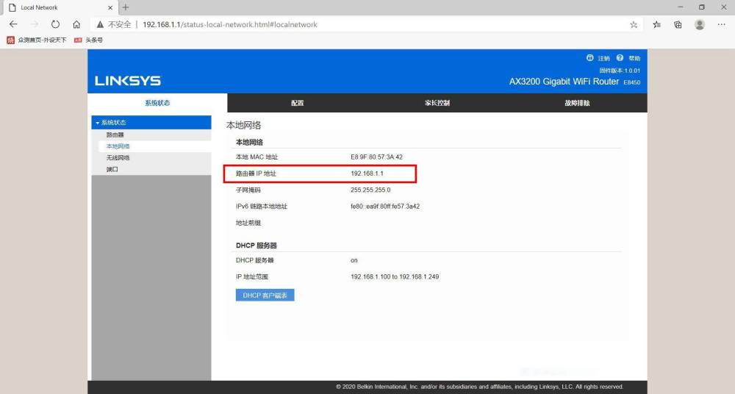The height and width of the screenshot is (394, 735).
Task: Open the browser profile avatar
Action: 700,24
